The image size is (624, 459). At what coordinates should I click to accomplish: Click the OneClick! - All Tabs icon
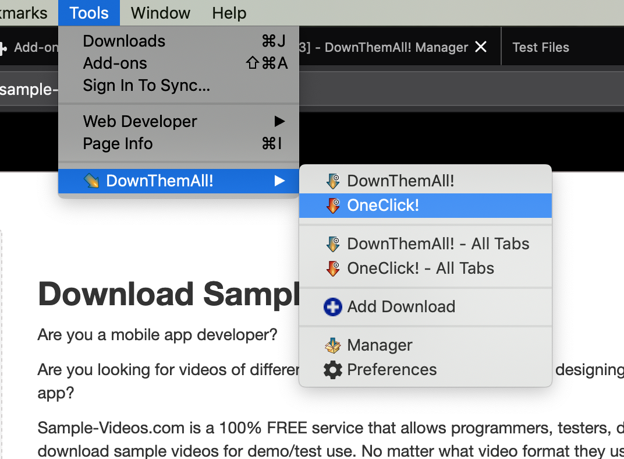tap(333, 269)
